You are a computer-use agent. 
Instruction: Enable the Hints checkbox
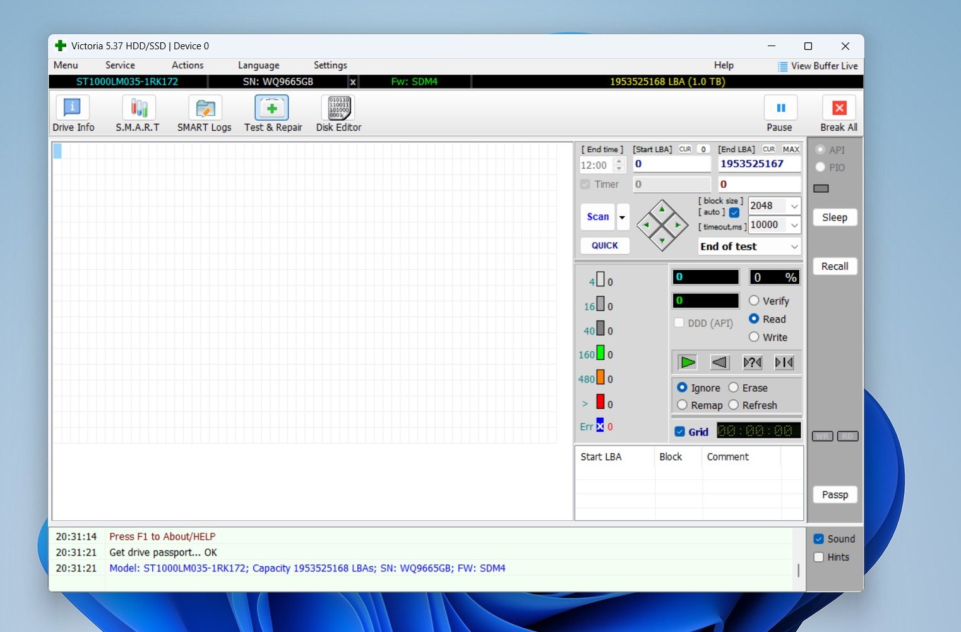tap(819, 557)
